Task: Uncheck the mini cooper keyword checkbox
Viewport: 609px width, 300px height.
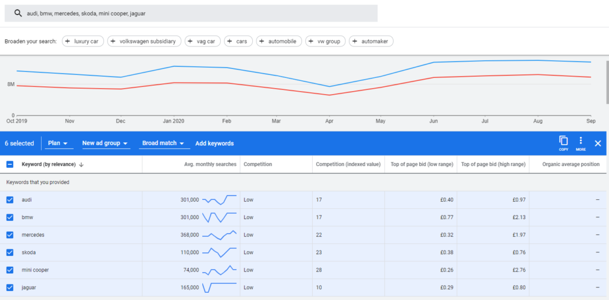Action: [10, 270]
